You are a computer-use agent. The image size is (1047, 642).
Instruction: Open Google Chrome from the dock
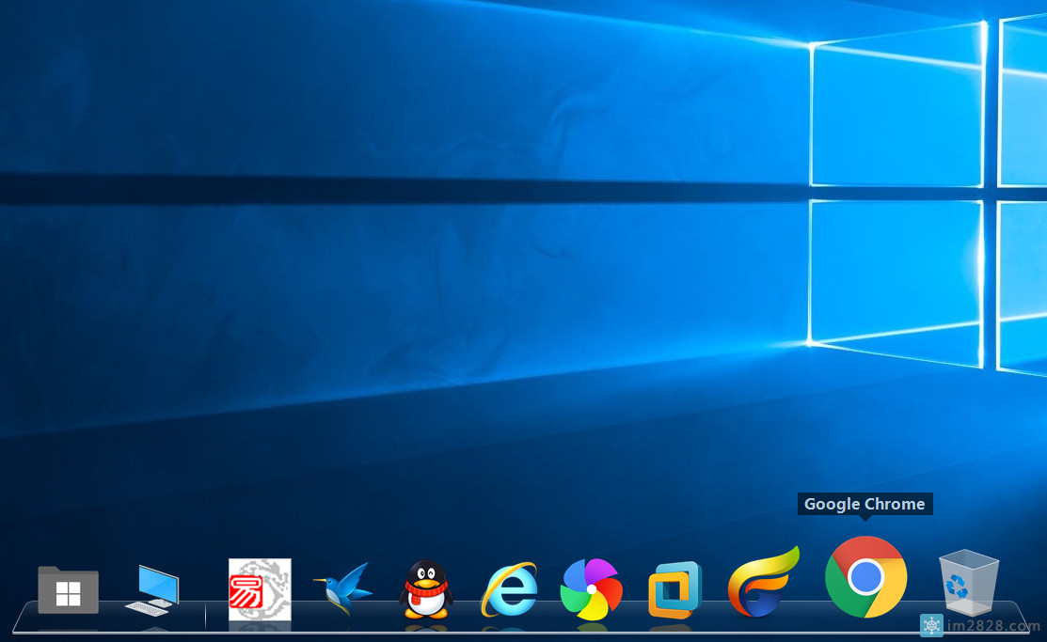pyautogui.click(x=865, y=577)
